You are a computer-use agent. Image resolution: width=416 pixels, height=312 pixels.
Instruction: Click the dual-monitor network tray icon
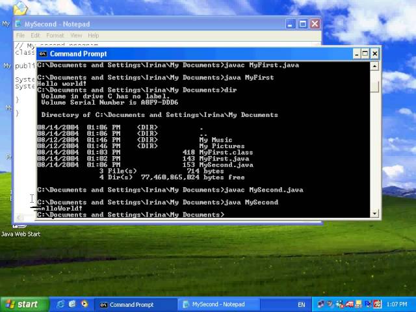pyautogui.click(x=321, y=304)
